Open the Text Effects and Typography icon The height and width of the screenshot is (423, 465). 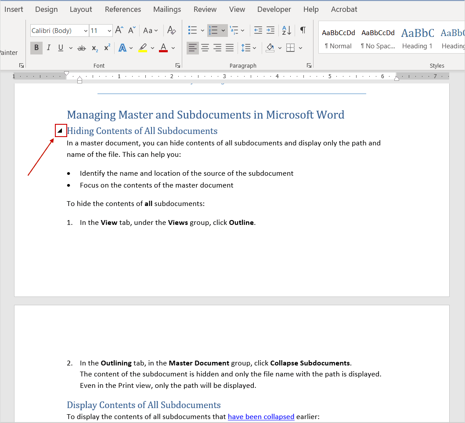[122, 47]
